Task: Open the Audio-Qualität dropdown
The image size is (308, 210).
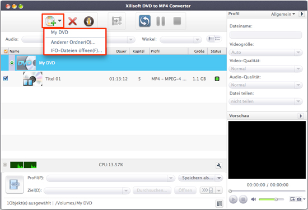Action: (x=265, y=85)
